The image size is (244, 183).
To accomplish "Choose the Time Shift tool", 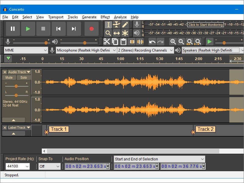I will 117,33.
